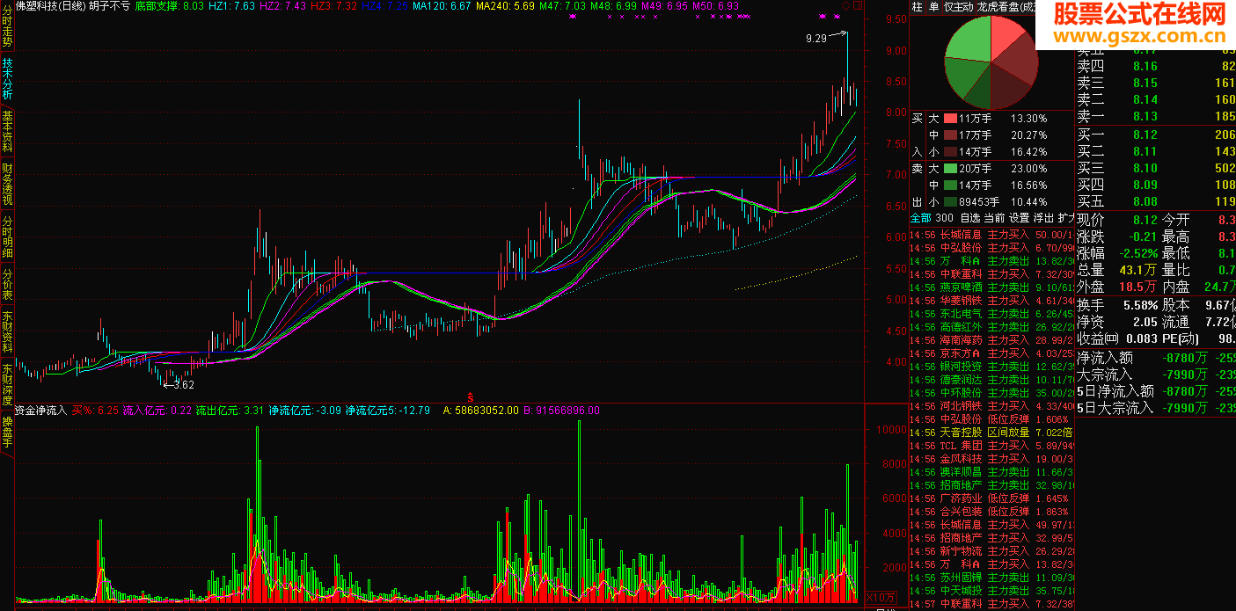Open the 京东方A alert row

click(x=991, y=353)
